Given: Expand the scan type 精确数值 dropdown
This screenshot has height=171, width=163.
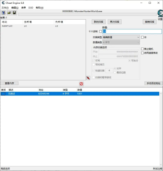Looking at the screenshot, I should 121,37.
